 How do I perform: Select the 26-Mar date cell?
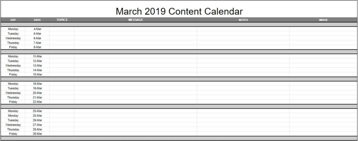[37, 120]
